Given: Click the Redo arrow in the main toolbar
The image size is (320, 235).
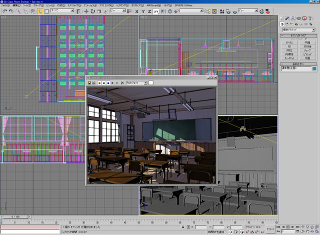Looking at the screenshot, I should (11, 11).
